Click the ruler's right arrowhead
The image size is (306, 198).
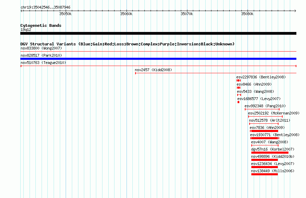(x=295, y=11)
